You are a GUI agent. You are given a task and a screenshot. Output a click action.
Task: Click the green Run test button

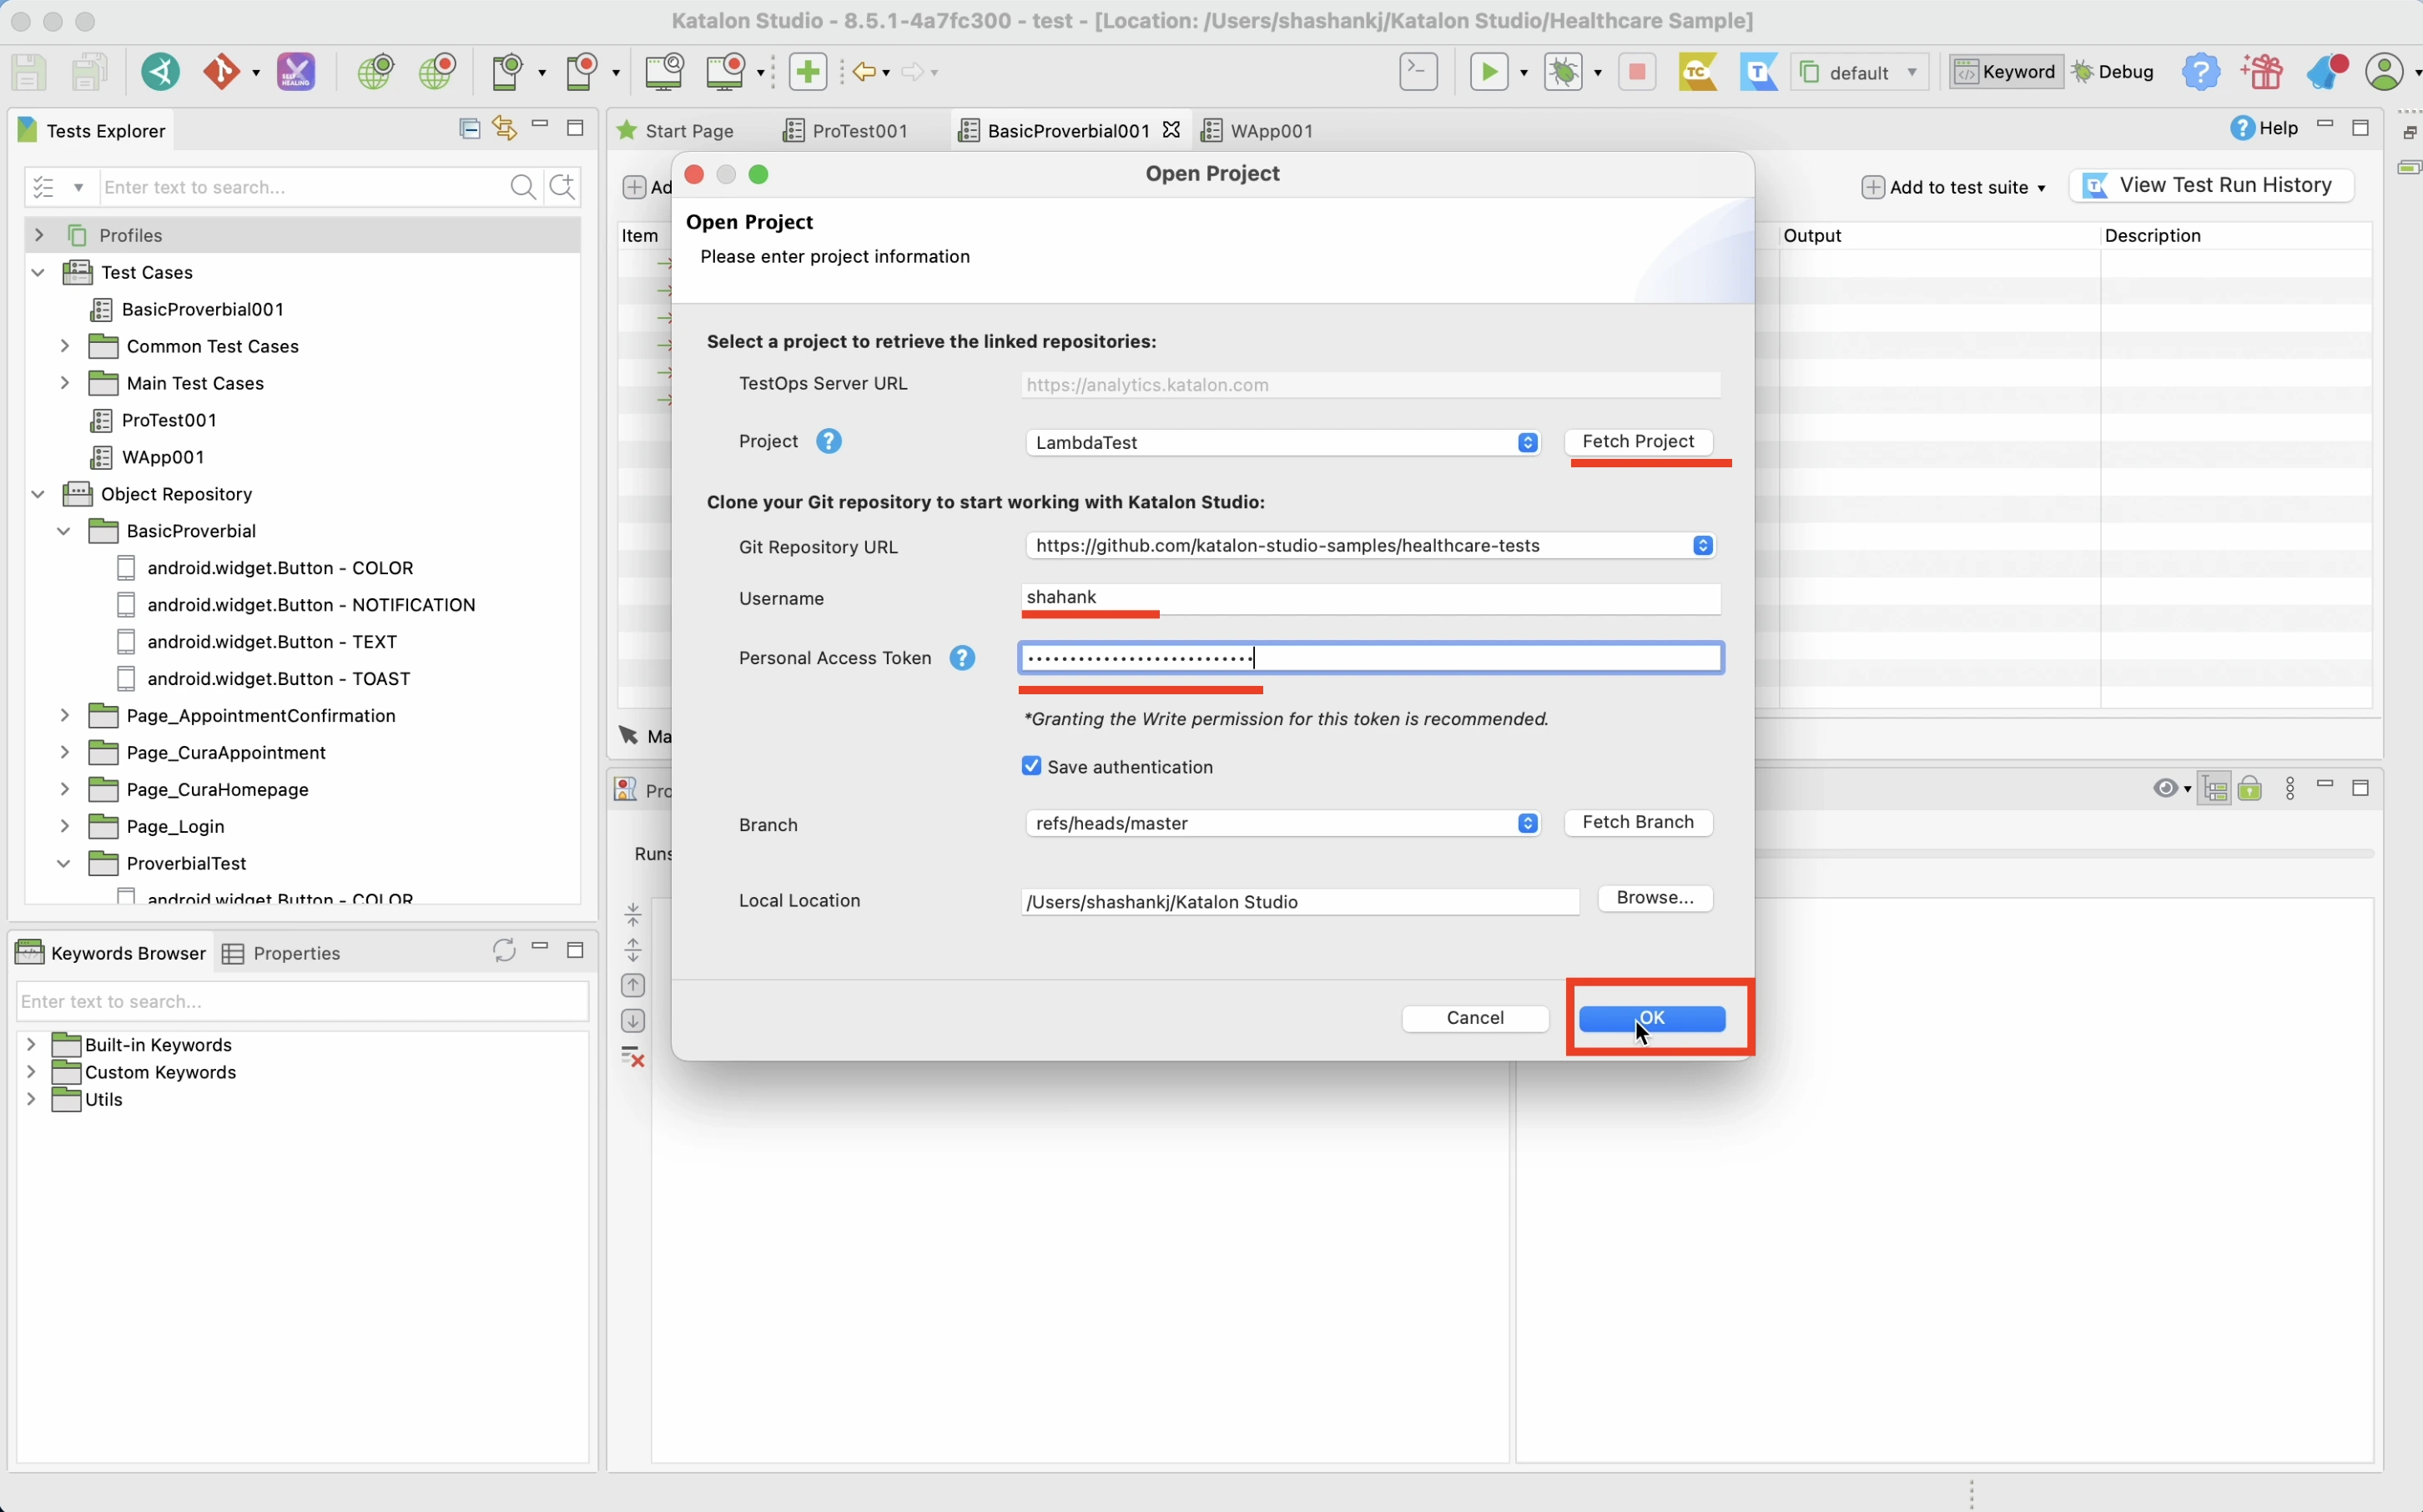pos(1489,72)
